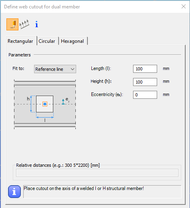
Task: Open the Fit to Reference line dropdown
Action: coord(55,69)
